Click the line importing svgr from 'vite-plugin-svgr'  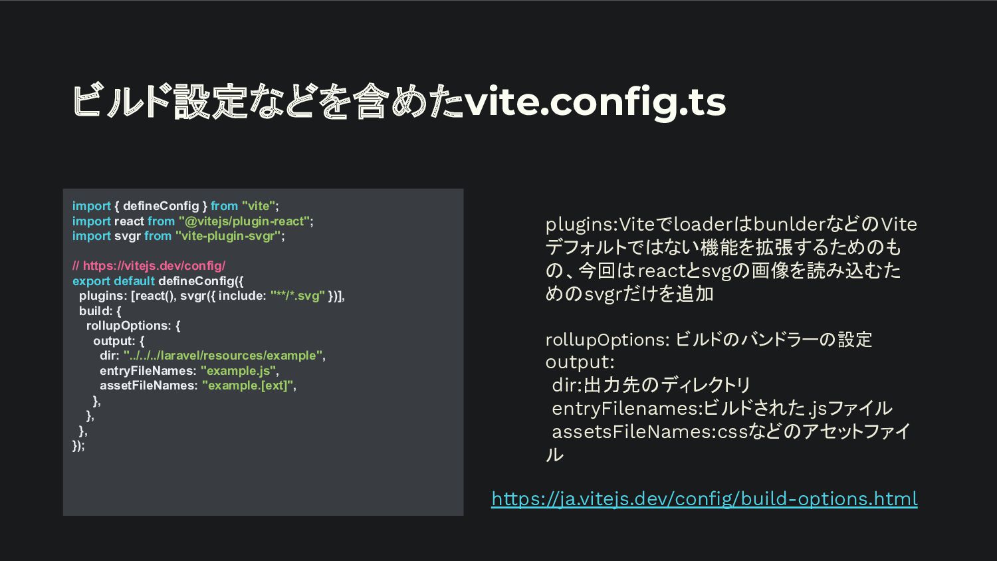(178, 236)
